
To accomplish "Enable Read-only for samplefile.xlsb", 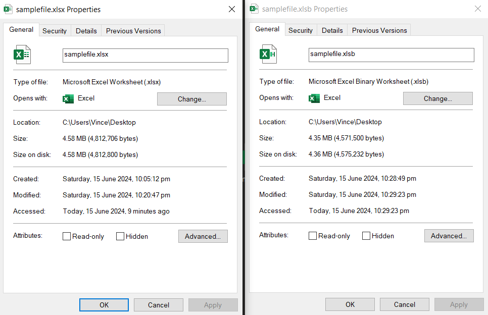I will 312,235.
